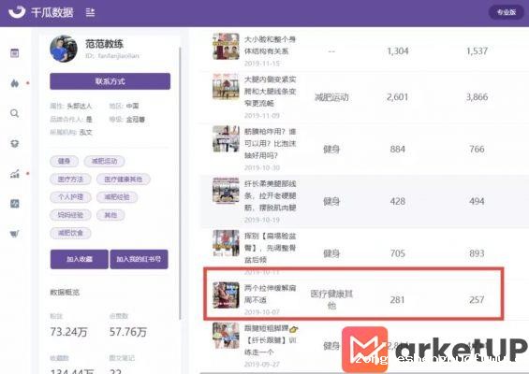Click the value 893 in the table

point(477,253)
